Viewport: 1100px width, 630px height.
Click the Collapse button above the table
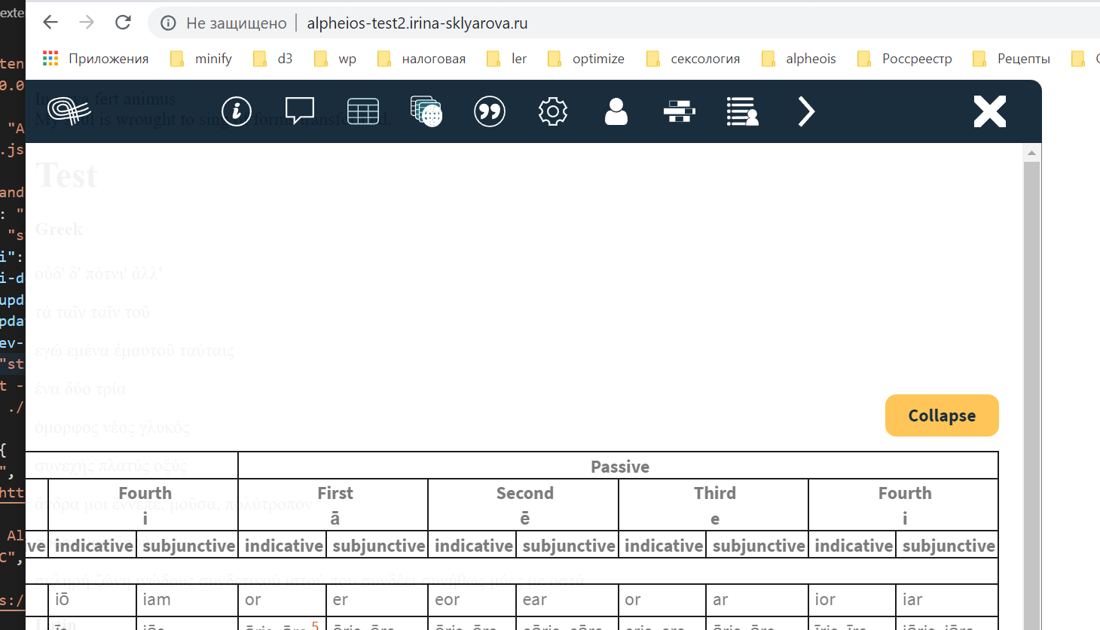pyautogui.click(x=942, y=415)
